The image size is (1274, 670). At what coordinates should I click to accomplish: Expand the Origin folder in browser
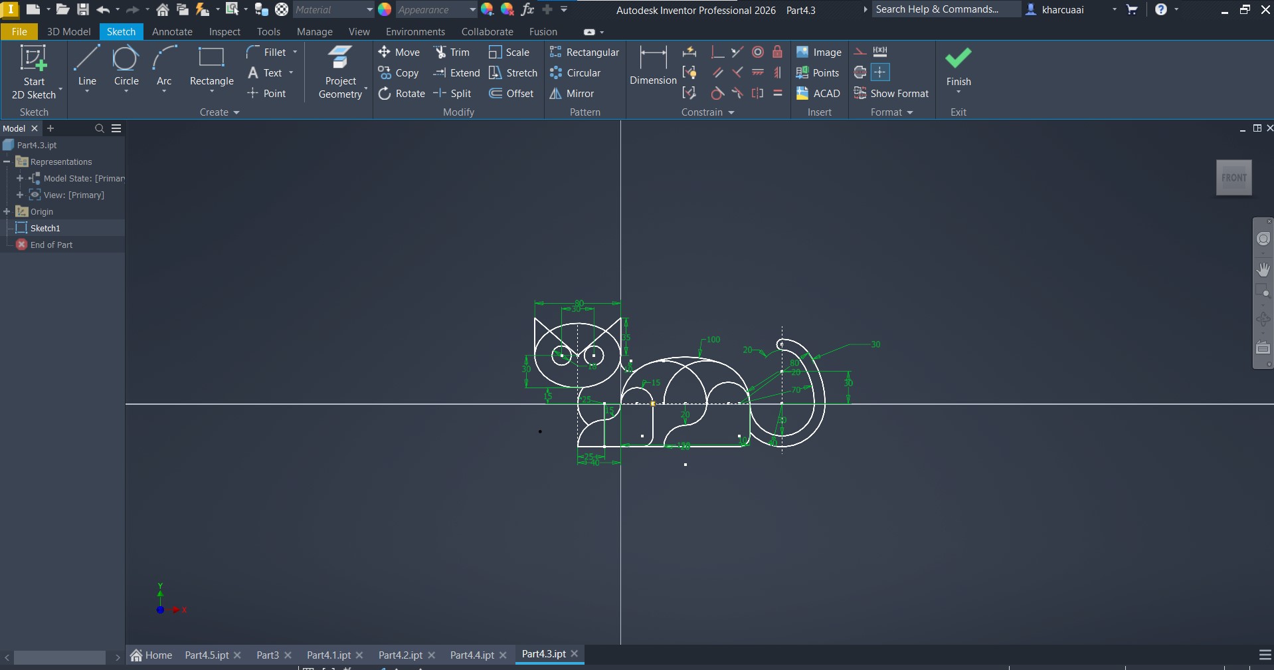click(x=7, y=211)
